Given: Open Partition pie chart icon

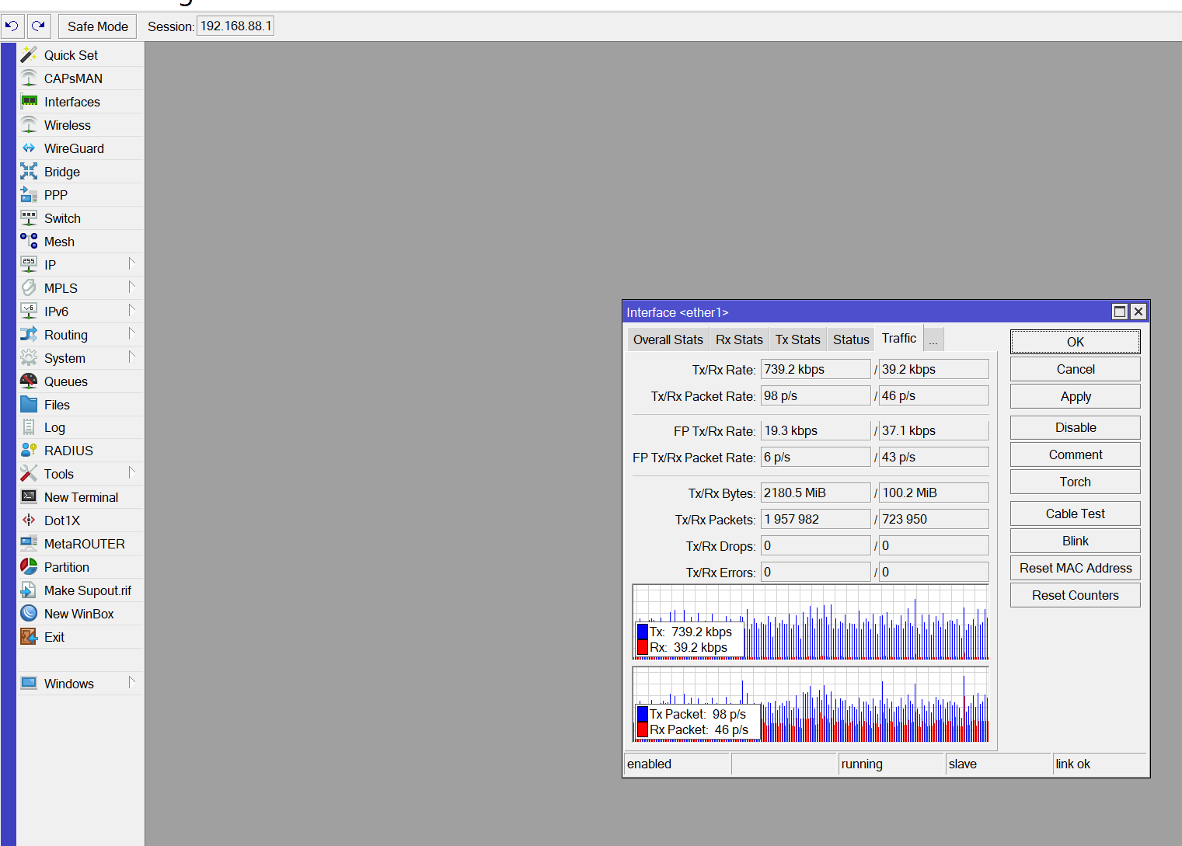Looking at the screenshot, I should click(x=29, y=567).
